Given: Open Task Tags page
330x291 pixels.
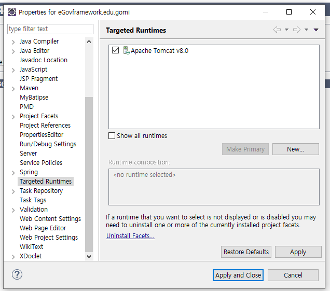Looking at the screenshot, I should click(x=33, y=200).
